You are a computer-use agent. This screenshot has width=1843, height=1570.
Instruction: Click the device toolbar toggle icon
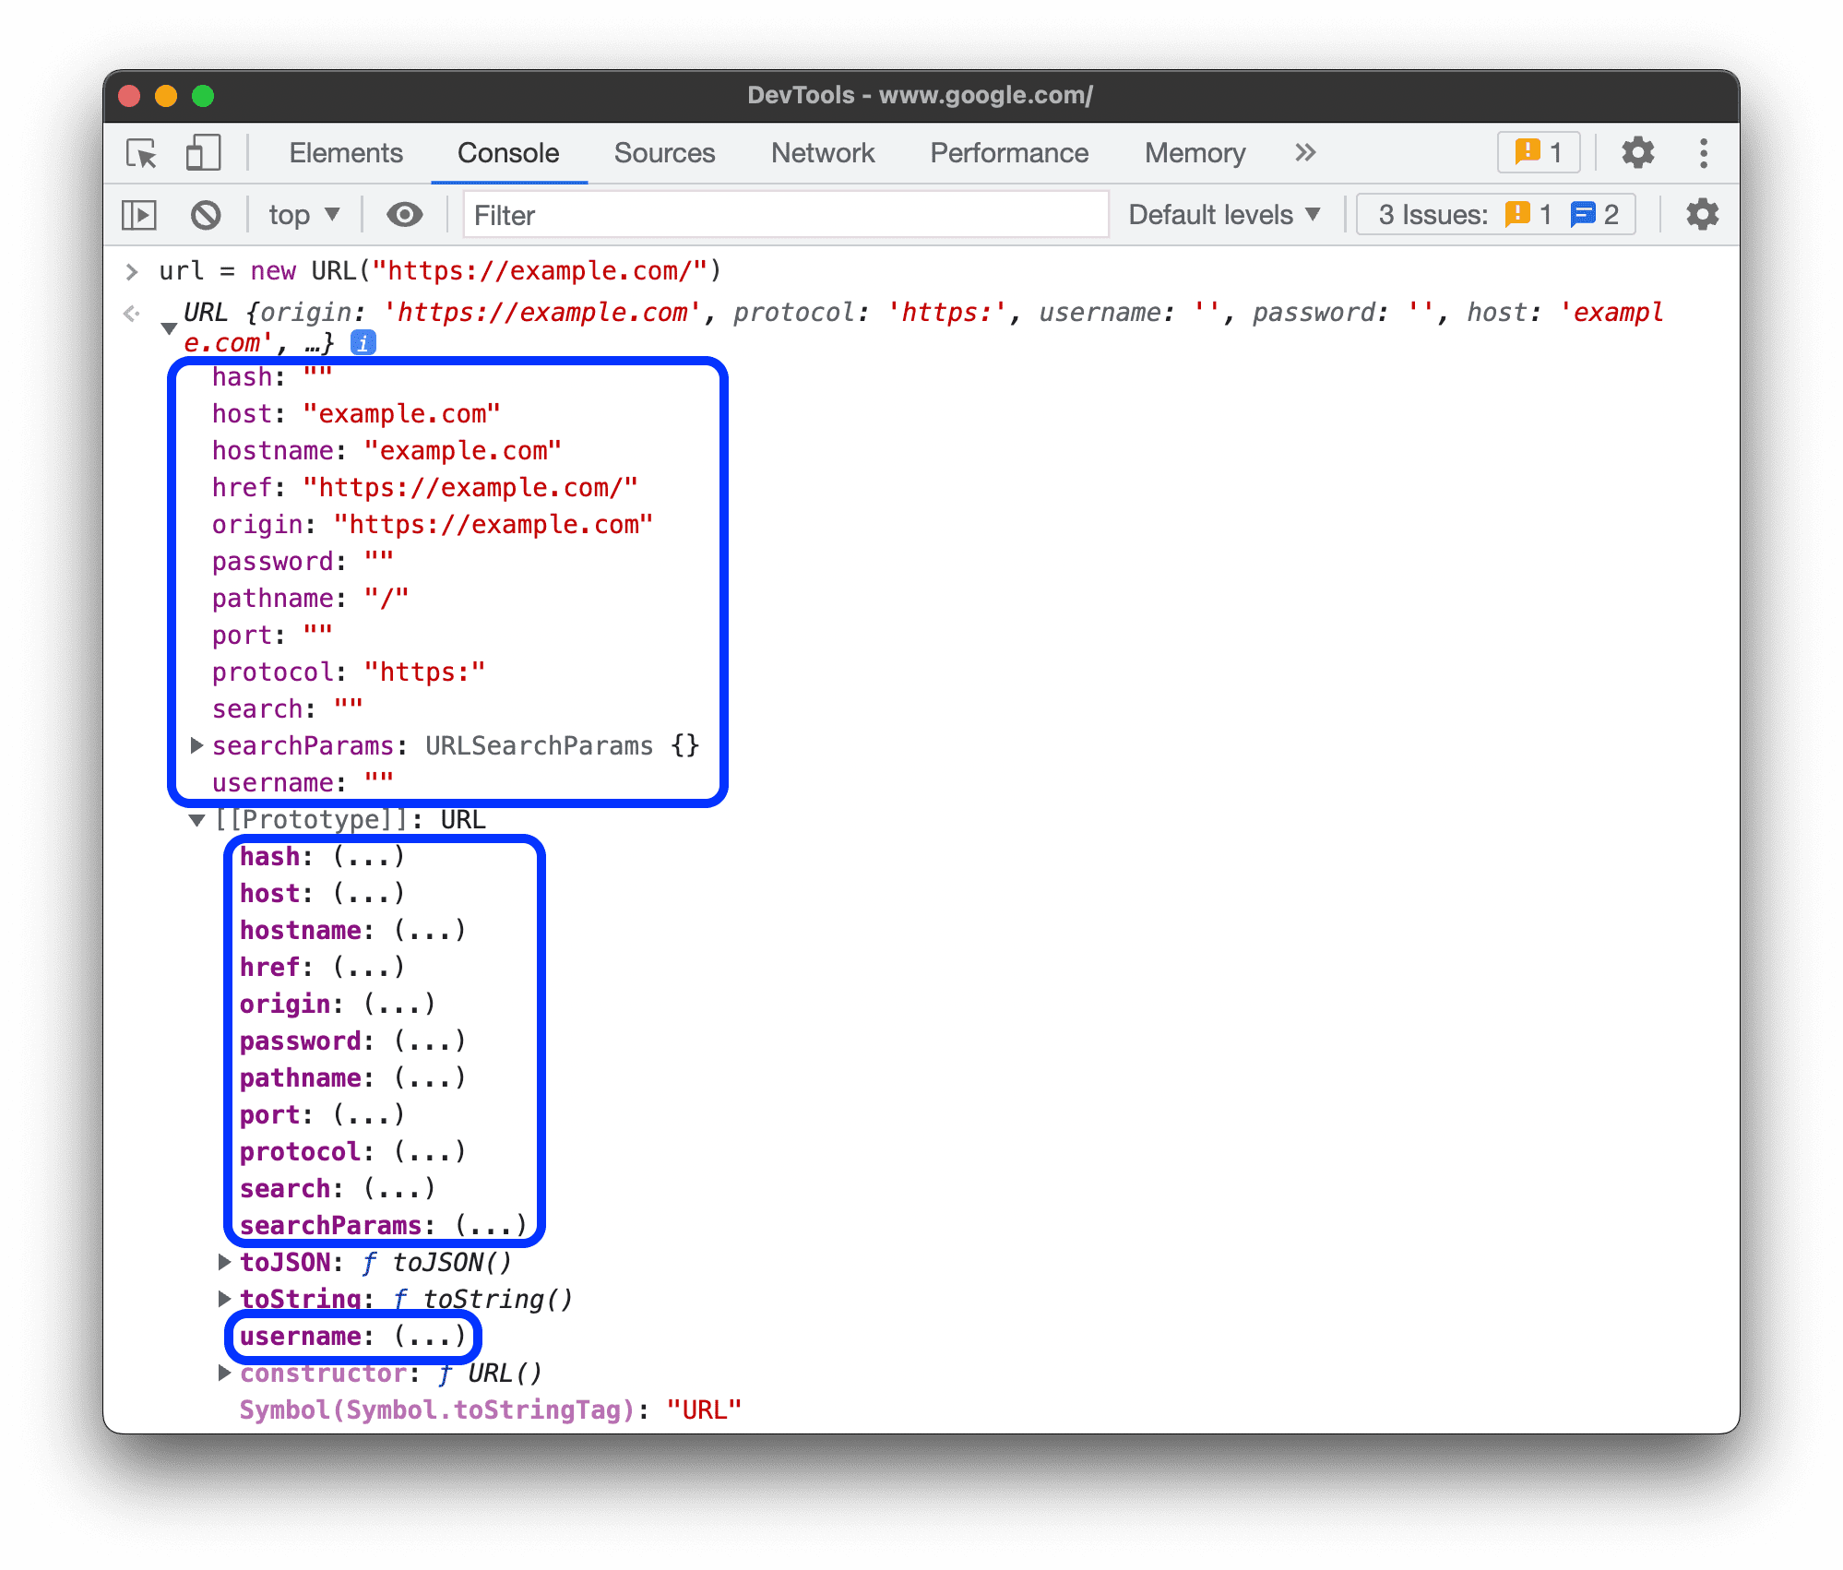pyautogui.click(x=203, y=151)
